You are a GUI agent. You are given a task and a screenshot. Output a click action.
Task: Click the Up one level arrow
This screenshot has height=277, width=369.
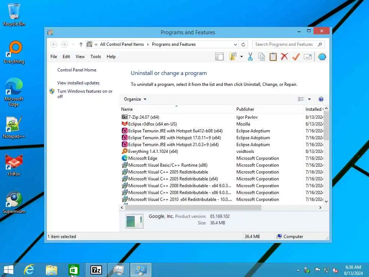pos(81,44)
